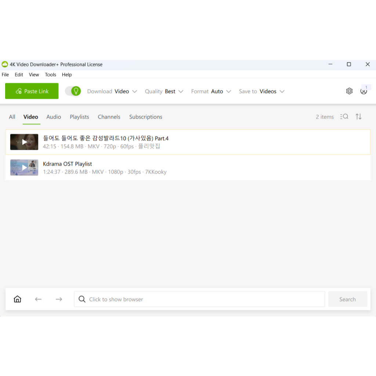Switch to the All tab
Screen dimensions: 376x376
[x=12, y=117]
